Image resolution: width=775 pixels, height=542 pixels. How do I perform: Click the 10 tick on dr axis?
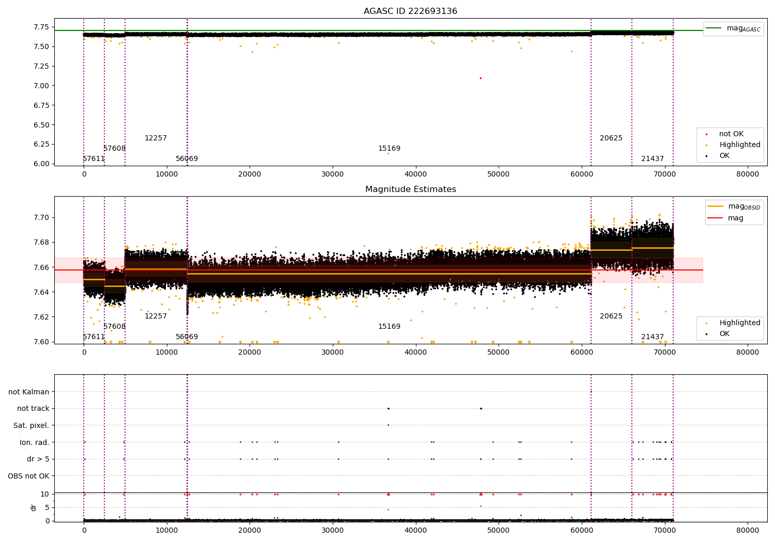[x=45, y=495]
